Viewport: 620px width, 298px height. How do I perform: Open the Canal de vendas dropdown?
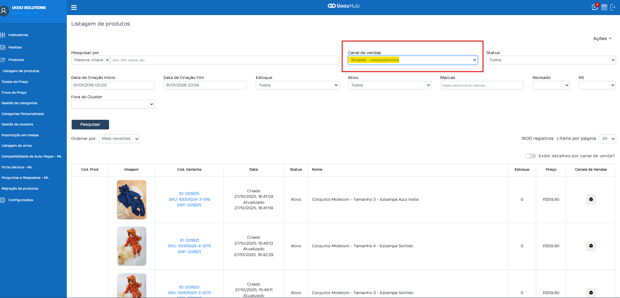pyautogui.click(x=413, y=60)
